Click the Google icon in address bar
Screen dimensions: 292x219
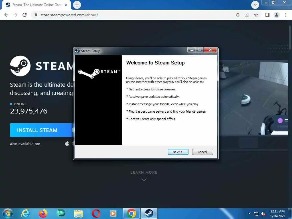tap(238, 15)
